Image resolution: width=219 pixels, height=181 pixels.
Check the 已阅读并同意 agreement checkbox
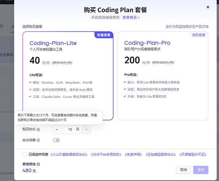[x=25, y=155]
